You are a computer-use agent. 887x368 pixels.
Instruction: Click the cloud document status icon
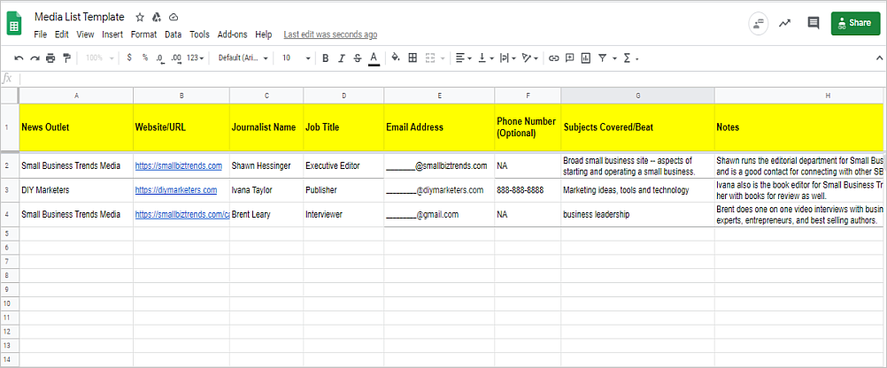[174, 18]
